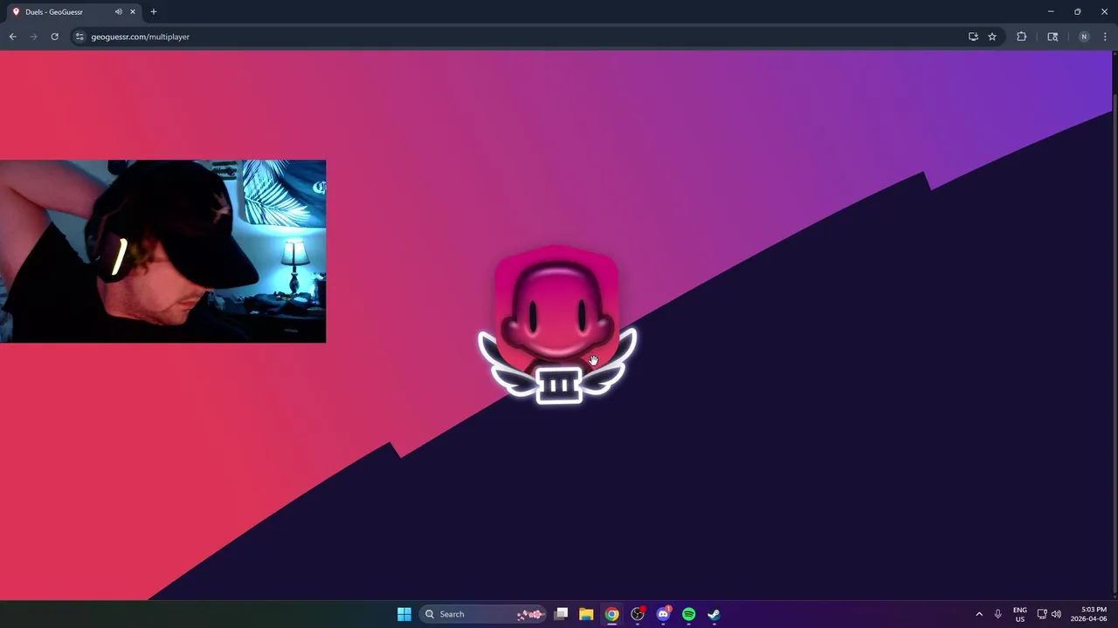Open a new browser tab
Viewport: 1118px width, 628px height.
(154, 12)
